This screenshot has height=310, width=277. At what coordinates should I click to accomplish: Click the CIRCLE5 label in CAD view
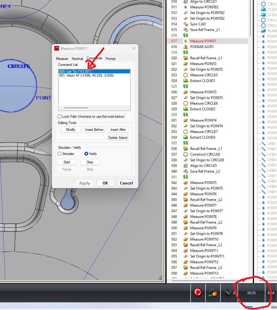19,66
